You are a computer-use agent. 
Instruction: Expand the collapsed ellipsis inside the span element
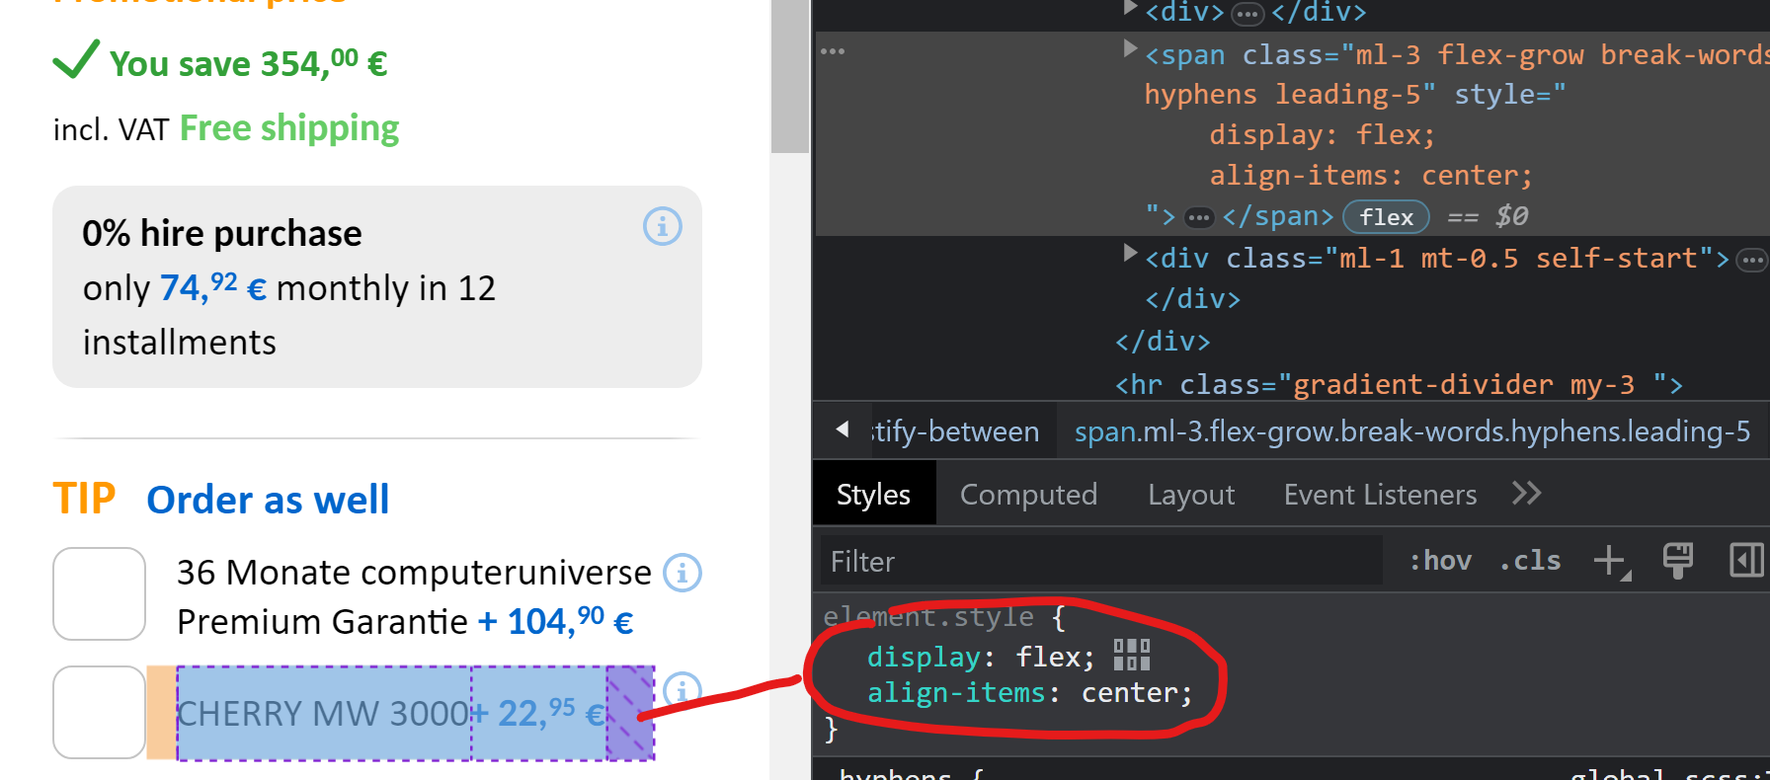(1199, 217)
